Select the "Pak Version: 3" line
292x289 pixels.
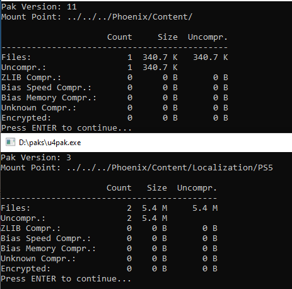36,158
